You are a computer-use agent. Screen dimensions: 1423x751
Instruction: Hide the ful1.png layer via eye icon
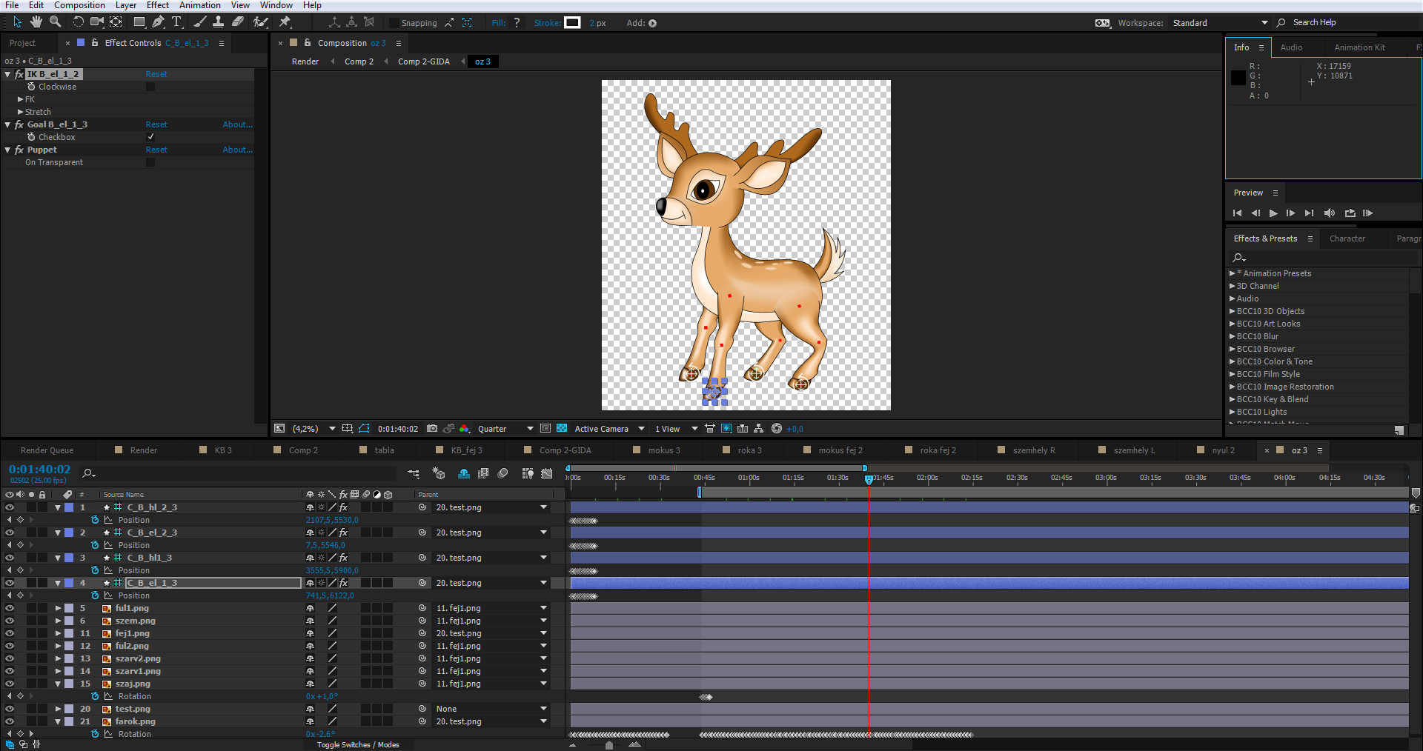pos(10,608)
